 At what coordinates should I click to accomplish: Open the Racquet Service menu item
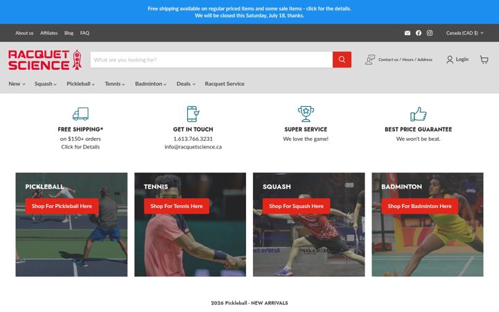pos(225,84)
